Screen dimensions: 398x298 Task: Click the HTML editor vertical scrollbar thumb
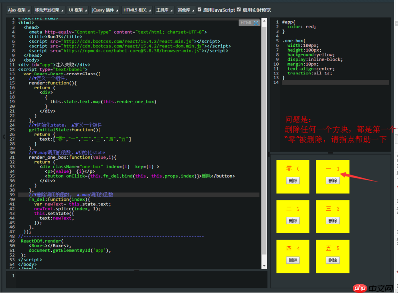click(x=264, y=140)
